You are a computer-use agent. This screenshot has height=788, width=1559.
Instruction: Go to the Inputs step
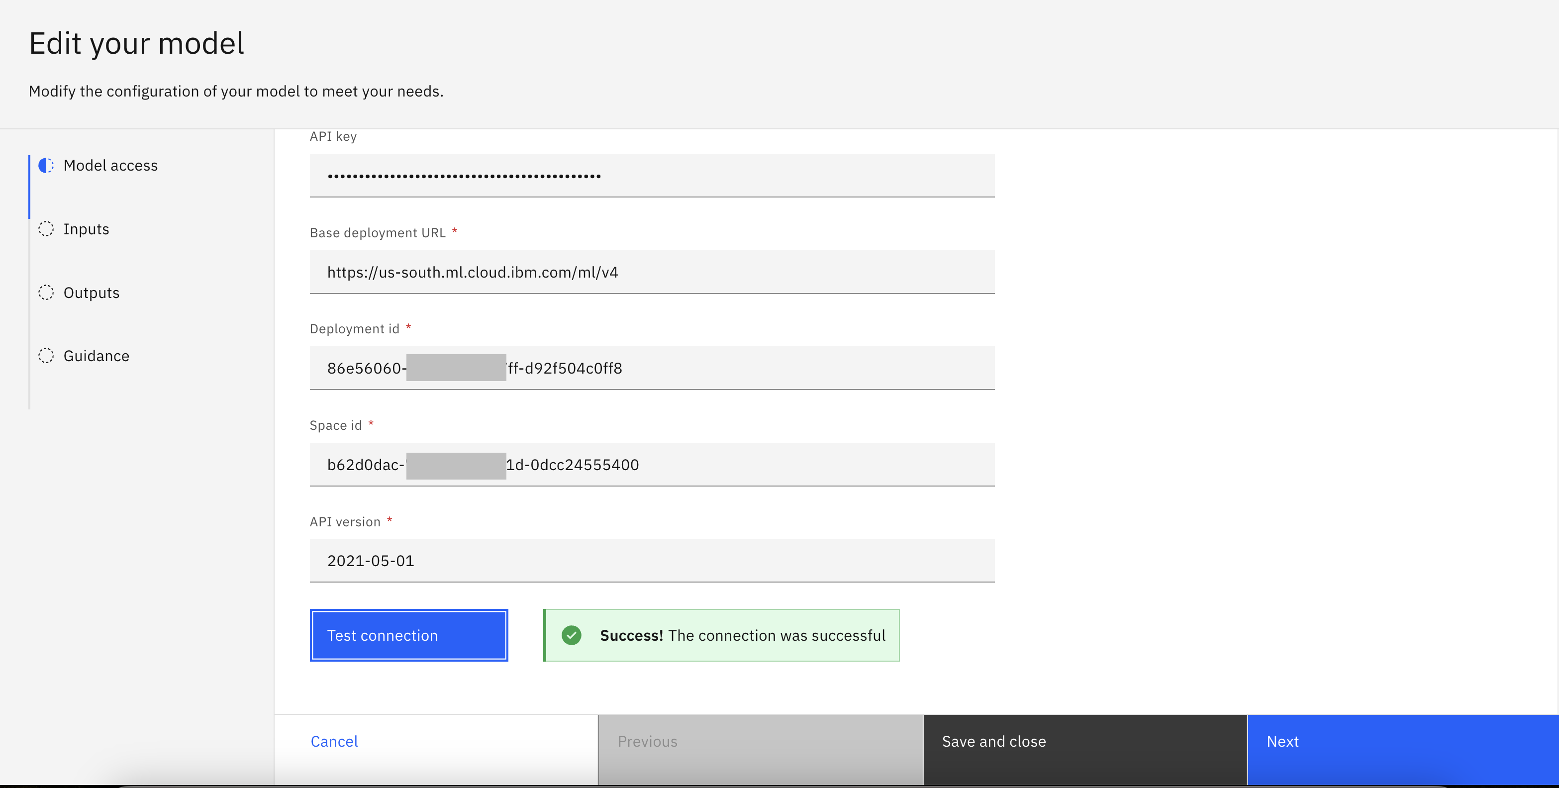coord(86,229)
